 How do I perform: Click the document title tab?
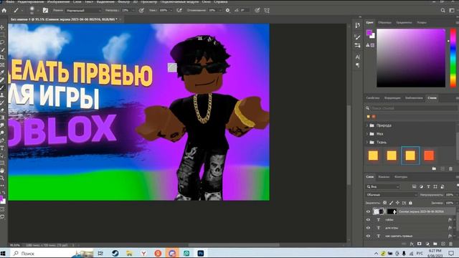pyautogui.click(x=64, y=19)
